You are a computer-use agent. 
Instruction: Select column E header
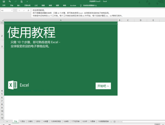coord(153,20)
